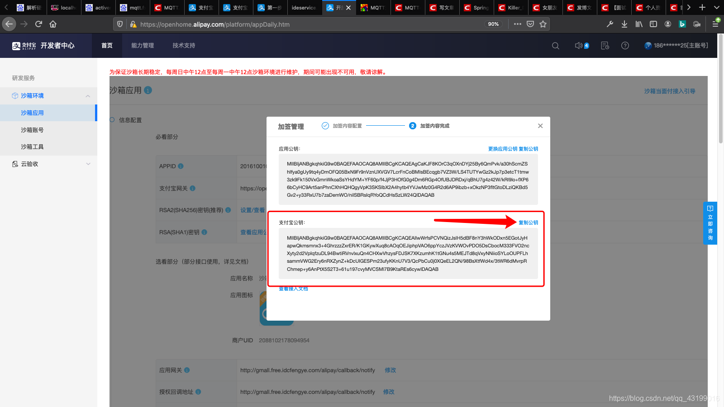Switch to the Spring browser tab
Screen dimensions: 724x407
(x=476, y=8)
